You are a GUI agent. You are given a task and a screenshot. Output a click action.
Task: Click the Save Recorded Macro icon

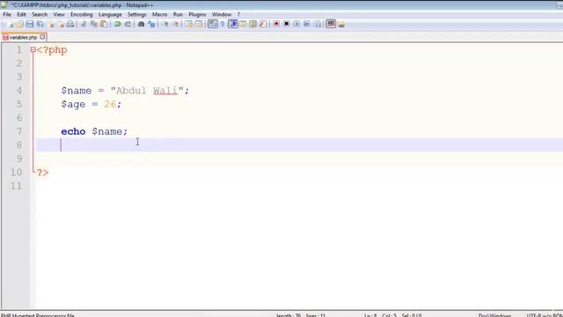[318, 24]
